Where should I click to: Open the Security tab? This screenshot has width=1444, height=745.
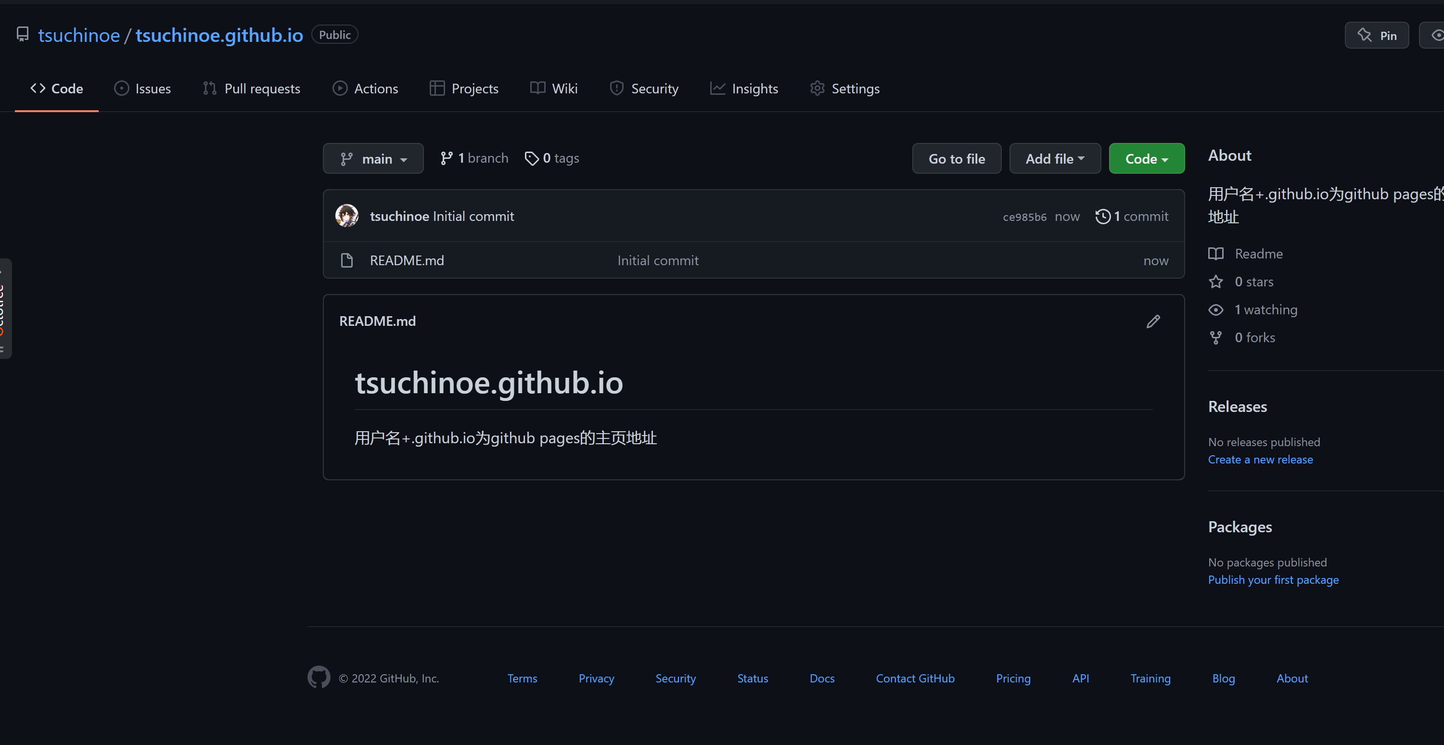(x=644, y=89)
